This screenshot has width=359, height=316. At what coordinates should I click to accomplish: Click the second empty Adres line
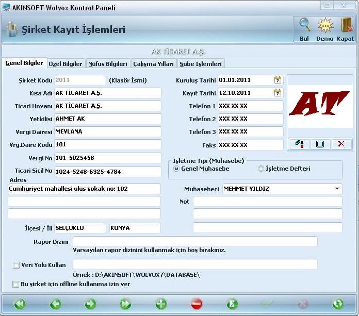point(84,202)
